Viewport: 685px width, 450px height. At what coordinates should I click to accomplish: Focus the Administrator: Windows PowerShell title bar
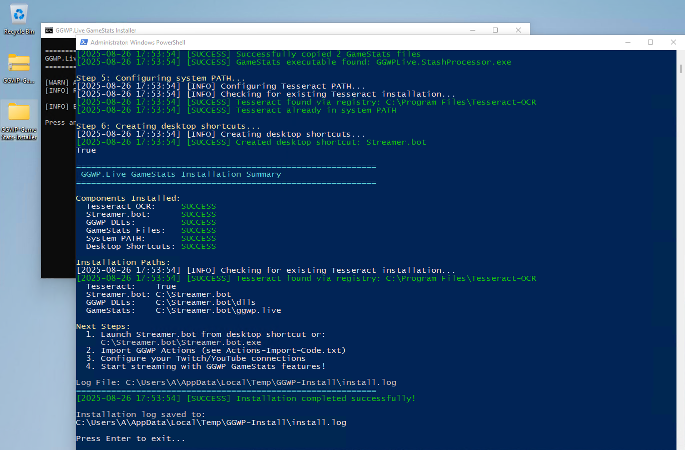tap(350, 43)
